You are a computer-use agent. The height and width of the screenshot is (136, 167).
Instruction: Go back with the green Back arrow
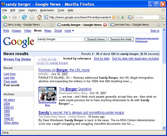click(5, 17)
